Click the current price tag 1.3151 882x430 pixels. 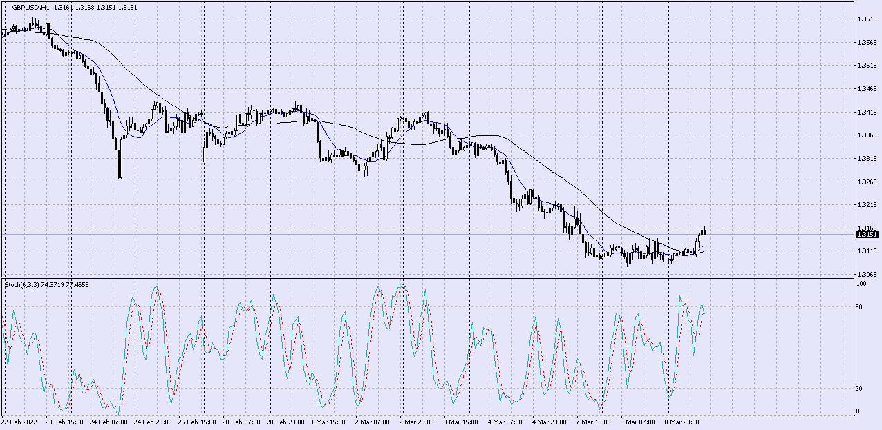867,234
